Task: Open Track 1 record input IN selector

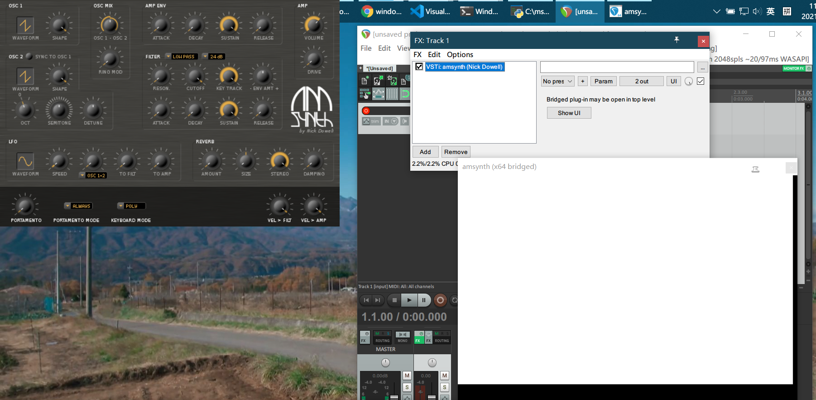Action: pos(390,121)
